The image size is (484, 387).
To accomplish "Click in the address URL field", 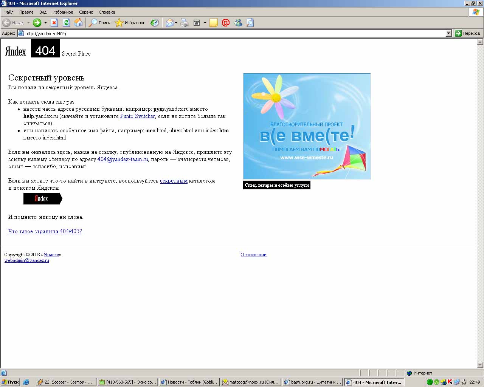I will click(227, 33).
